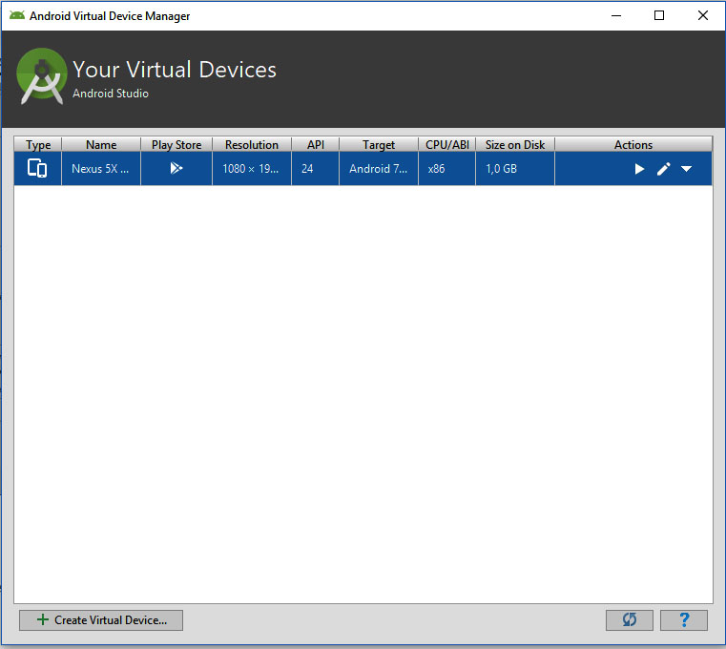Select the Nexus 5X device name cell
This screenshot has width=726, height=649.
pyautogui.click(x=100, y=169)
